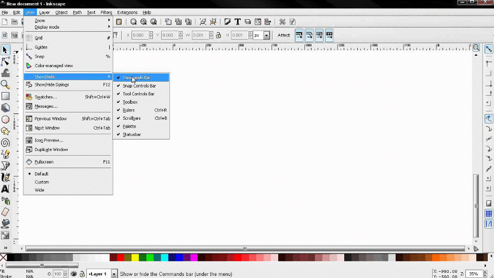Select the 3D Box tool
The image size is (494, 278).
point(5,108)
